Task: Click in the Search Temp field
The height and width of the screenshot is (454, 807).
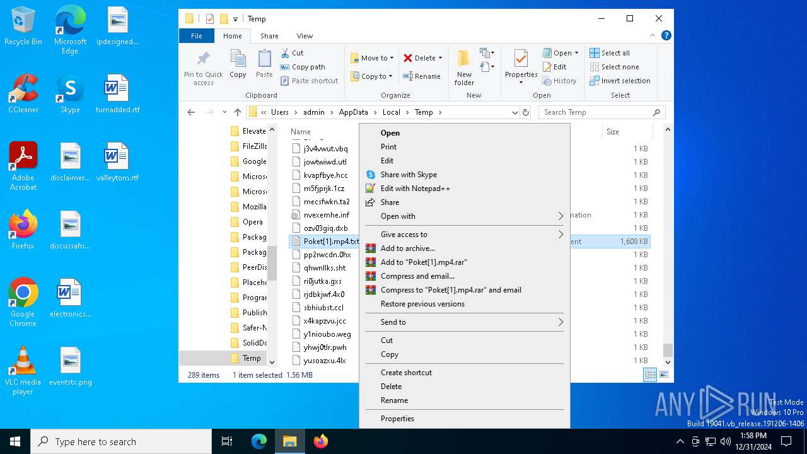Action: (x=596, y=112)
